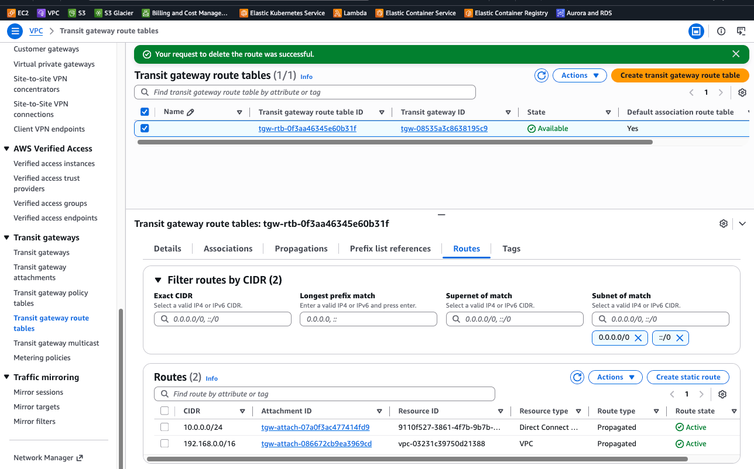Screen dimensions: 754x469
Task: Collapse the Filter routes by CIDR section
Action: [157, 280]
